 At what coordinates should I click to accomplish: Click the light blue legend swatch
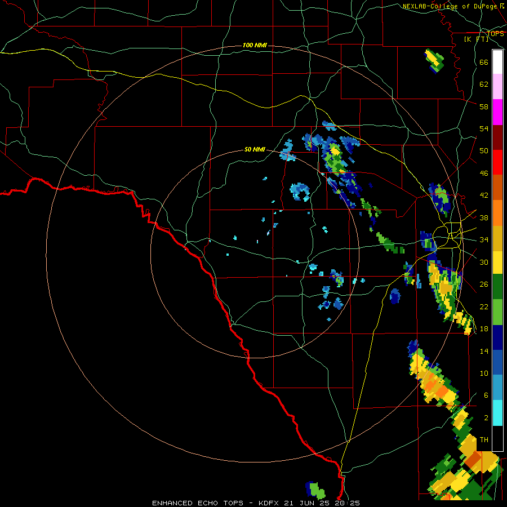coord(497,388)
